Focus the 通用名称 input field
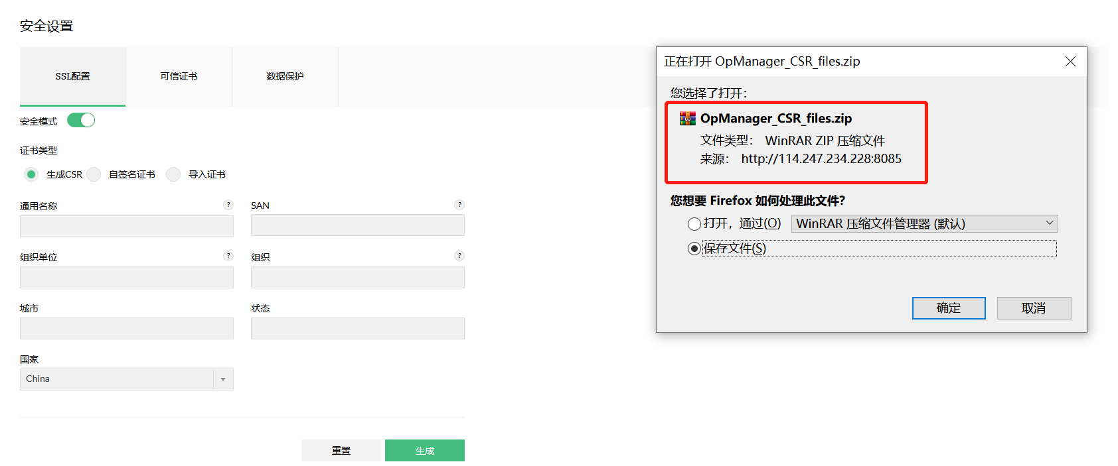 (x=127, y=226)
